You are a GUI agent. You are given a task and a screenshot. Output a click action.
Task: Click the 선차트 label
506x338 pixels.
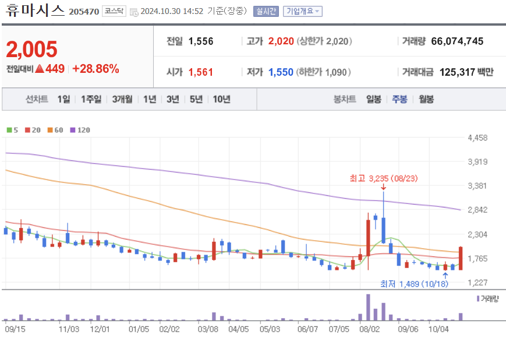(37, 99)
